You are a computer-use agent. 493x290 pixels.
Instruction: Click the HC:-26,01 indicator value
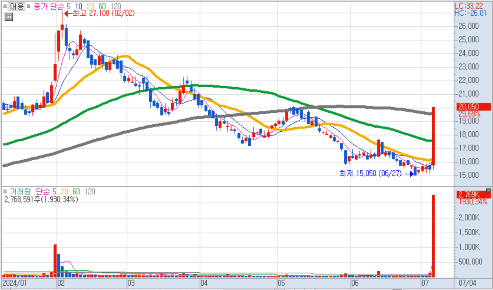point(470,13)
